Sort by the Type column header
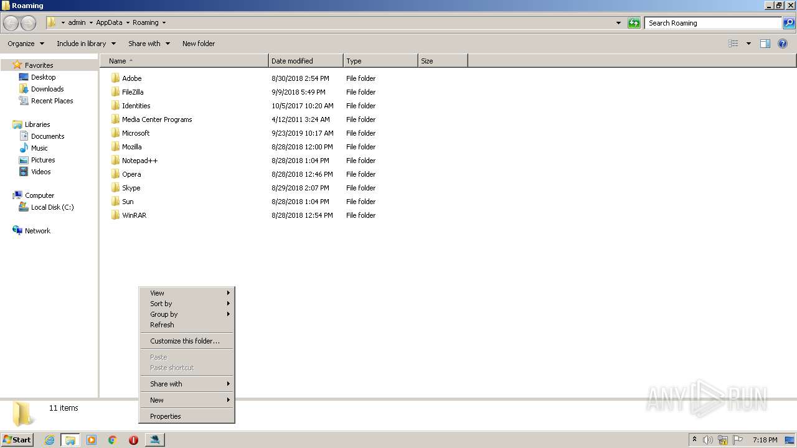 [x=380, y=61]
